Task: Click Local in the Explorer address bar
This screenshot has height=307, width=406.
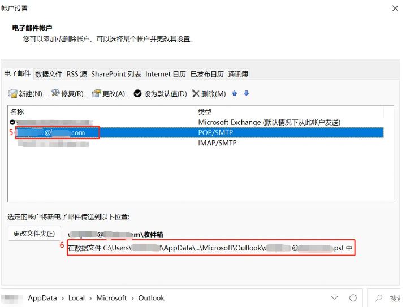Action: pos(76,298)
